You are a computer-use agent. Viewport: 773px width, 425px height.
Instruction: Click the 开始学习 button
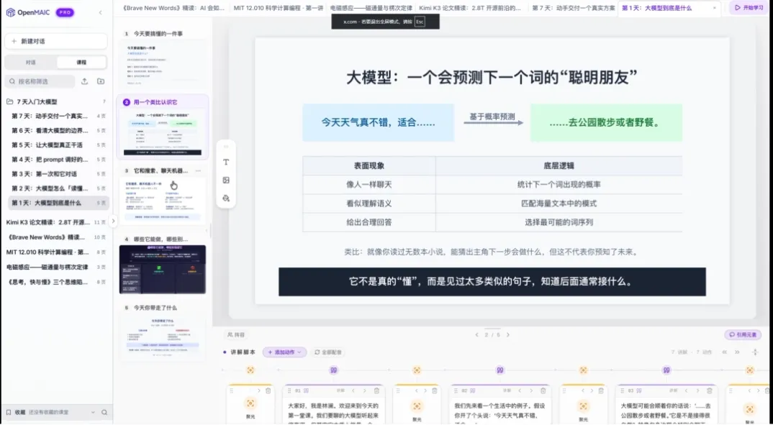pyautogui.click(x=749, y=8)
